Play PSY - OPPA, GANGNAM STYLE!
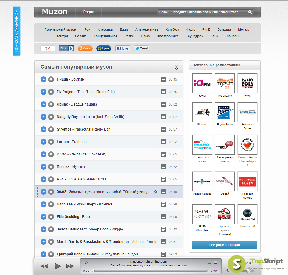The height and width of the screenshot is (275, 288). click(x=43, y=179)
